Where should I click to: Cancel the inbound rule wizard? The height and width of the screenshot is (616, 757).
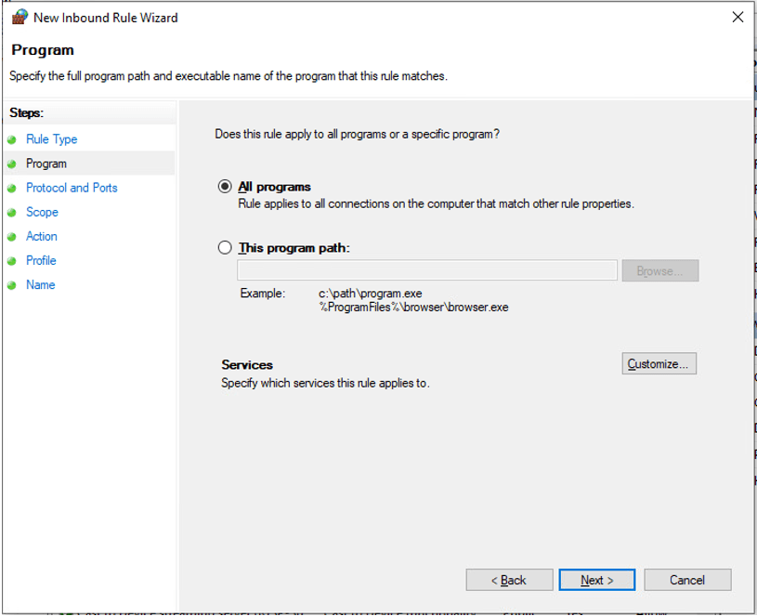pos(687,580)
